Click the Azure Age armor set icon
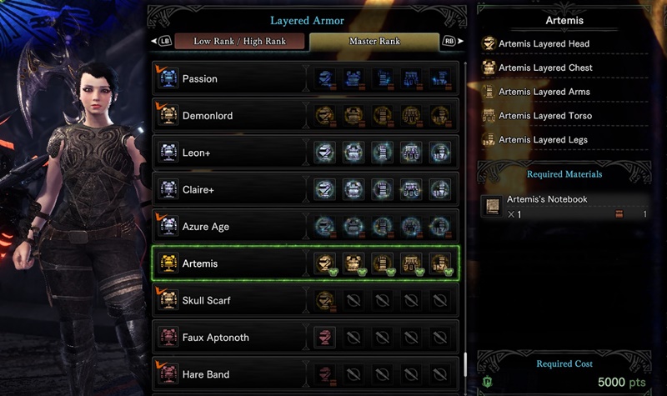 click(168, 226)
